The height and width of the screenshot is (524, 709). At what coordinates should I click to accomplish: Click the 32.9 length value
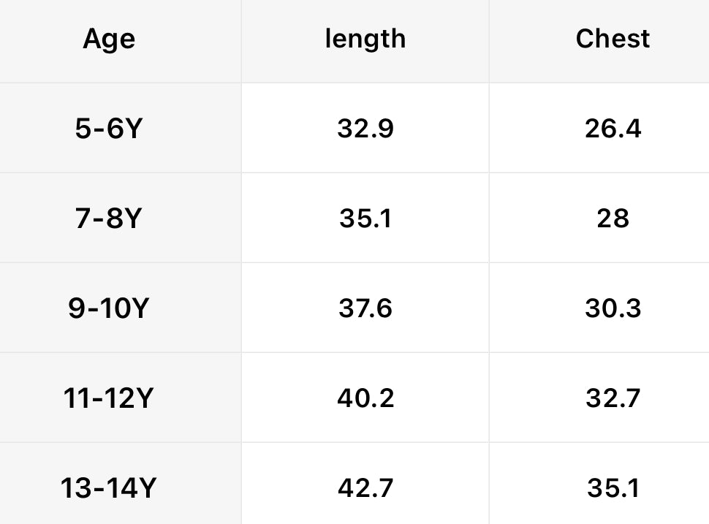pos(365,128)
